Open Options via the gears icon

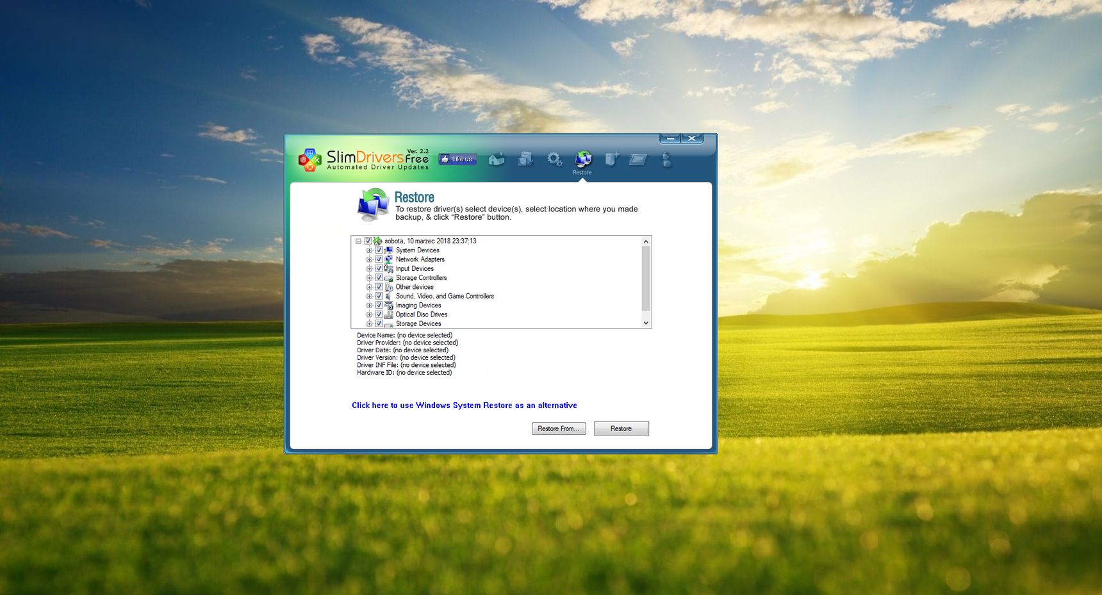(554, 158)
